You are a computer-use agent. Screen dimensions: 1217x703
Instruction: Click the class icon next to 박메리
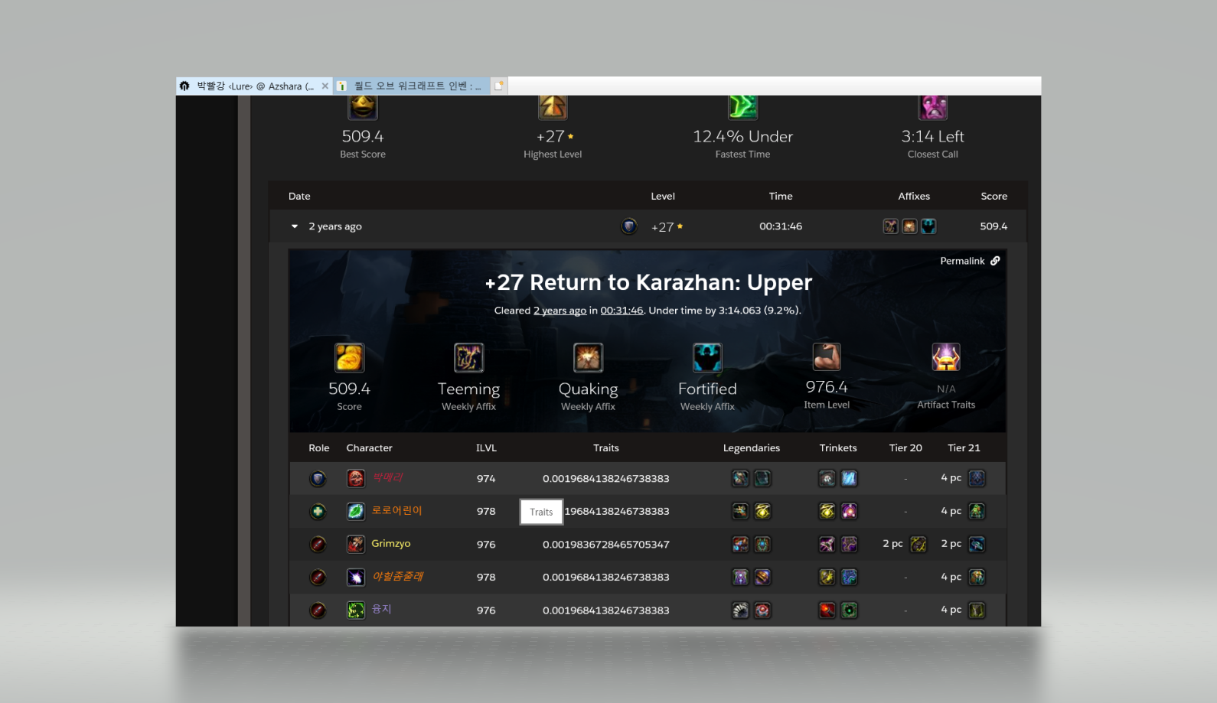356,479
